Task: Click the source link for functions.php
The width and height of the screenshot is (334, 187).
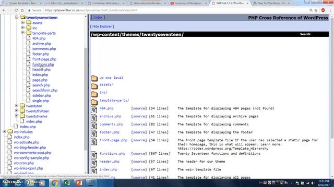Action: tap(139, 153)
